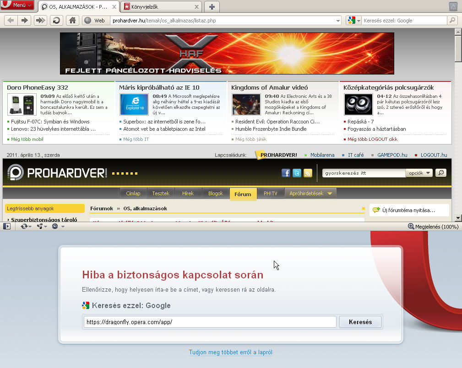Click the Doro phone thumbnail image
Image resolution: width=462 pixels, height=368 pixels.
[22, 104]
